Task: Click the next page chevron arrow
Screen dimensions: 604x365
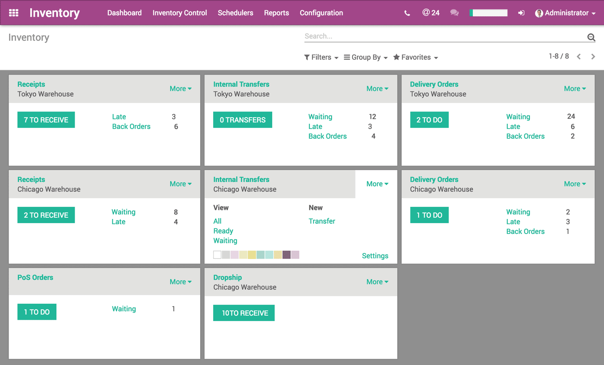Action: click(593, 56)
